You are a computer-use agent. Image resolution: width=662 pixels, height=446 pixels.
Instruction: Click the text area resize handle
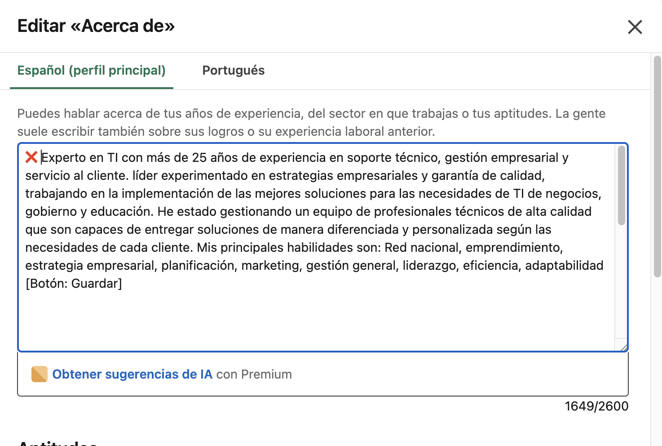[623, 347]
